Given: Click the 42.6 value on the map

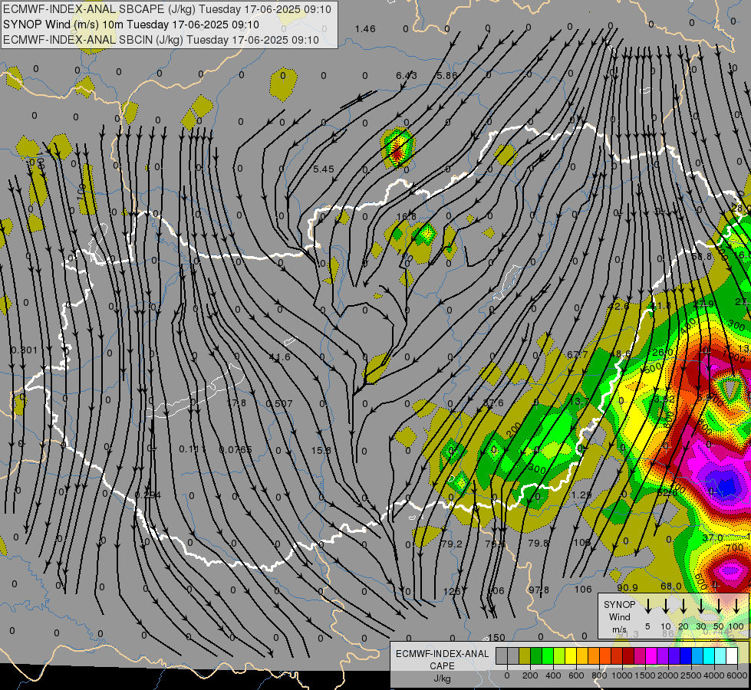Looking at the screenshot, I should (x=618, y=306).
